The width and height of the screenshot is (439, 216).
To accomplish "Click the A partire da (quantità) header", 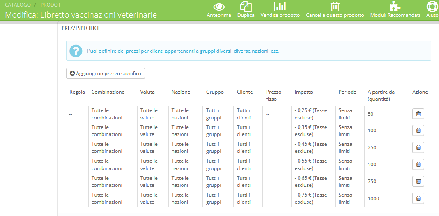I will tap(381, 95).
